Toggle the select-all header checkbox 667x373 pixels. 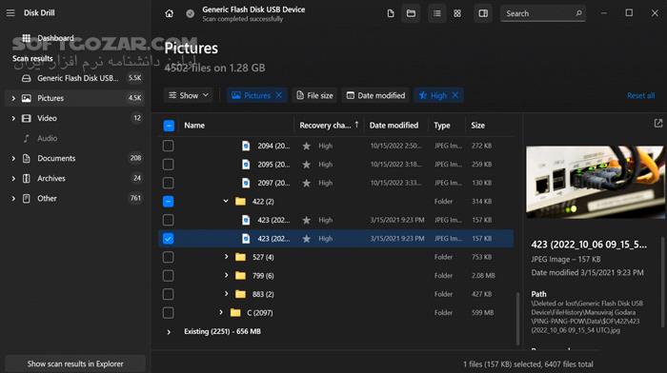pyautogui.click(x=169, y=126)
